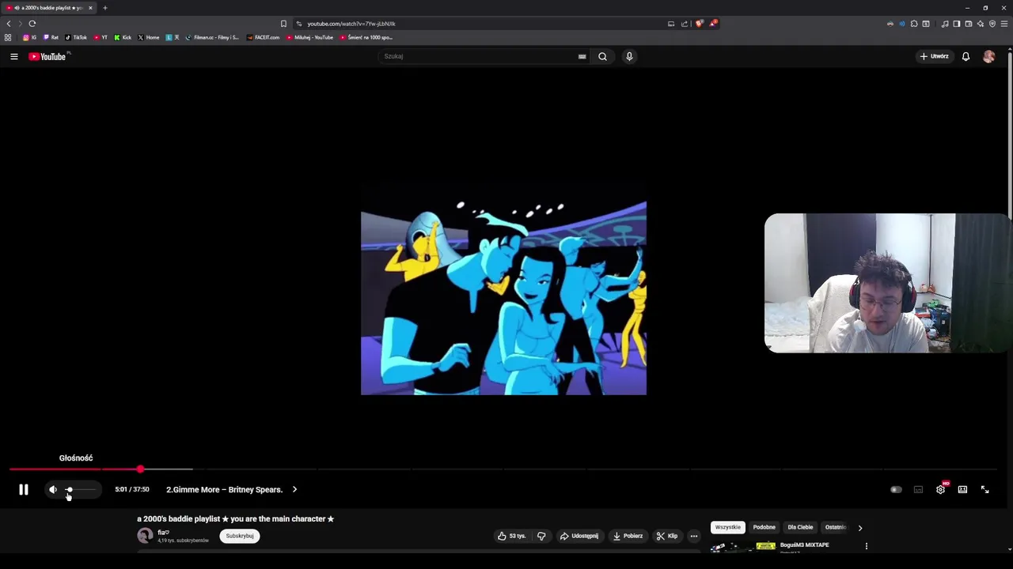Expand chapter list via 'Gimme More' chevron
The image size is (1013, 569).
(x=294, y=490)
